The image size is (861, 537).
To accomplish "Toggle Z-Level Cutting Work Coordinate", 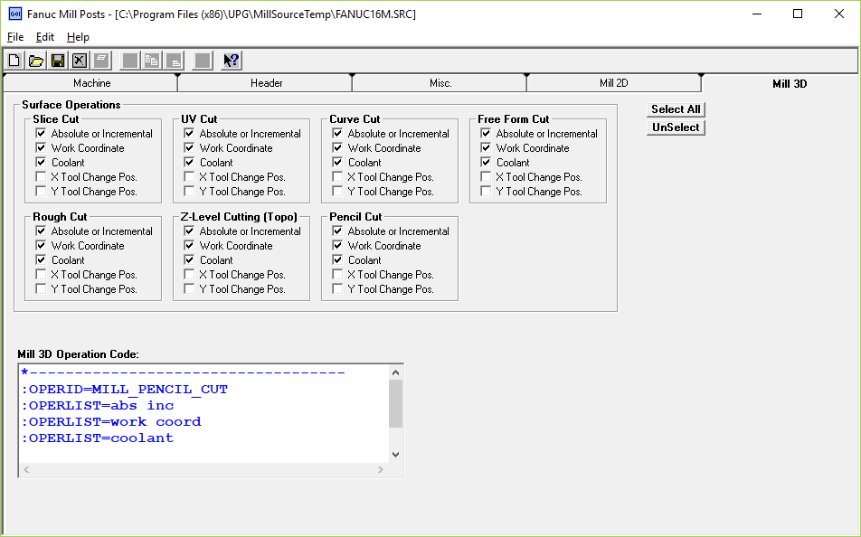I will click(x=189, y=245).
